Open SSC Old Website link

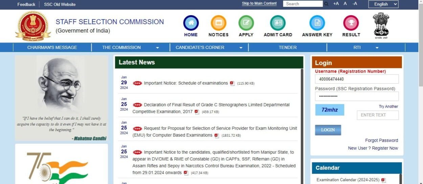60,4
